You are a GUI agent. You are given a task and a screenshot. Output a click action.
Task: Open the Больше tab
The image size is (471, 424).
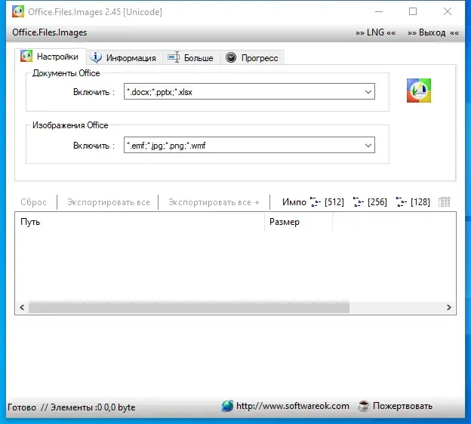(x=191, y=57)
